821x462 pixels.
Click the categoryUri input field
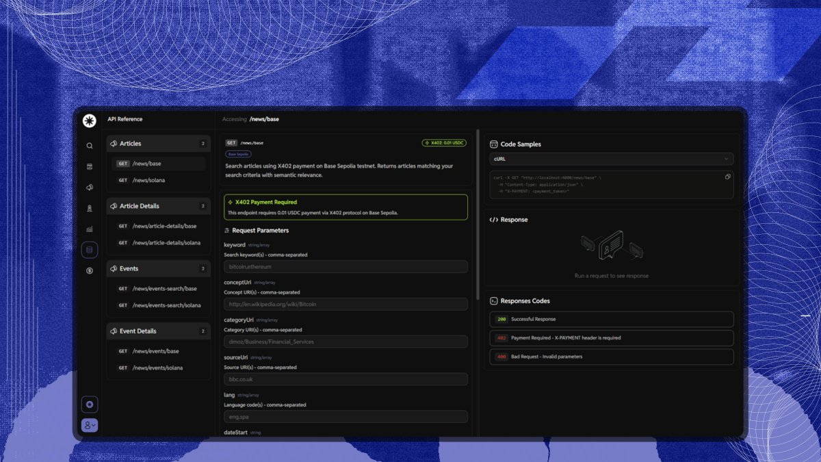pos(346,342)
